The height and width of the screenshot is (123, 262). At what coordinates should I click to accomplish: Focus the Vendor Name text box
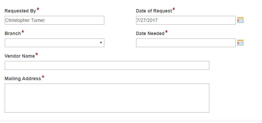(x=107, y=65)
